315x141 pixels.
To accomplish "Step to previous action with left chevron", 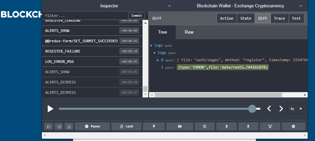I will point(269,109).
